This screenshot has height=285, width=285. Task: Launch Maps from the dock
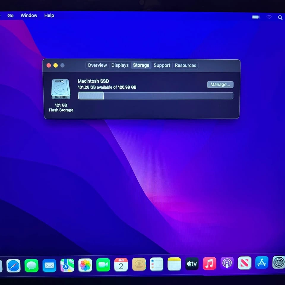coord(67,265)
